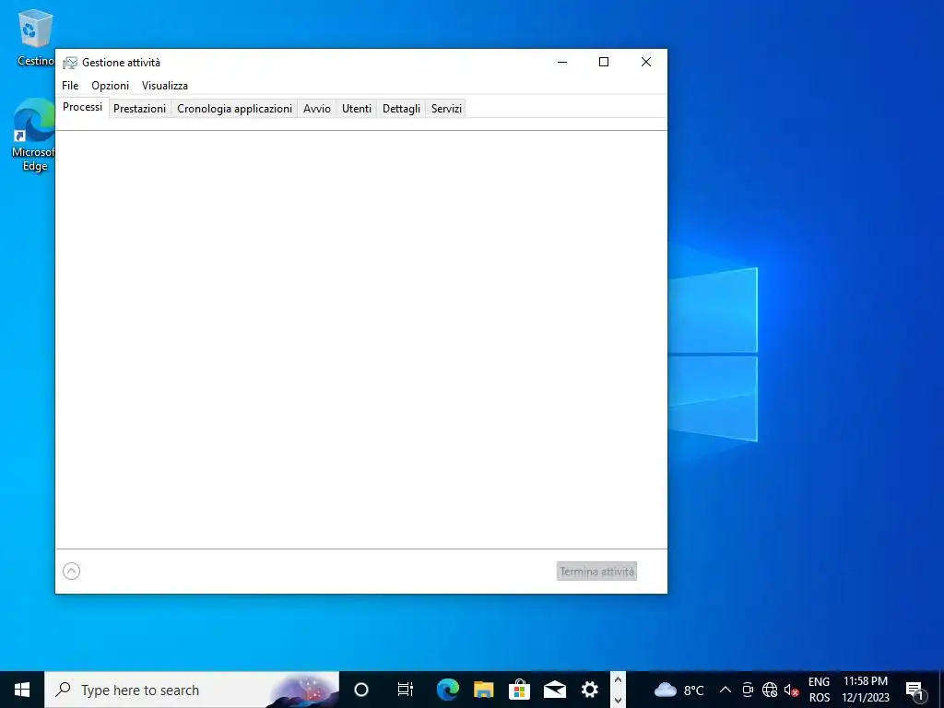Image resolution: width=944 pixels, height=708 pixels.
Task: Click the Meet Now tray icon
Action: point(748,690)
